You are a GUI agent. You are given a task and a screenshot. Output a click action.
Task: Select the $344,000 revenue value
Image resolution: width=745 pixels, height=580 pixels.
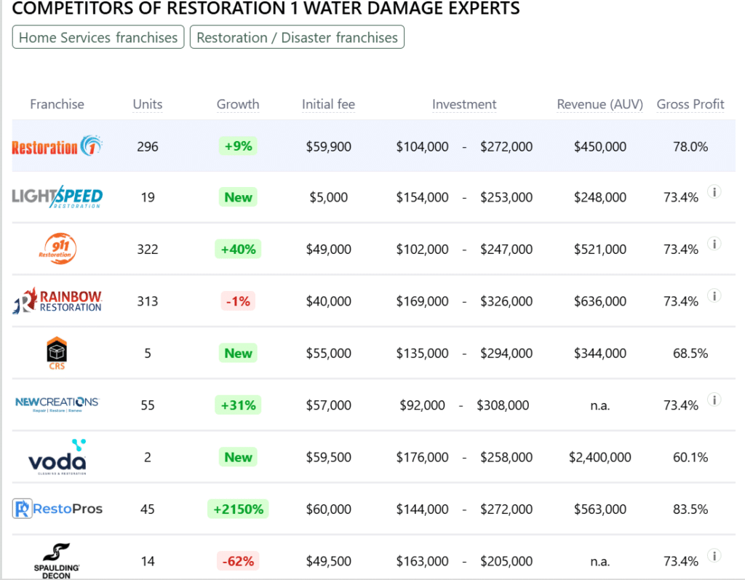pyautogui.click(x=600, y=353)
